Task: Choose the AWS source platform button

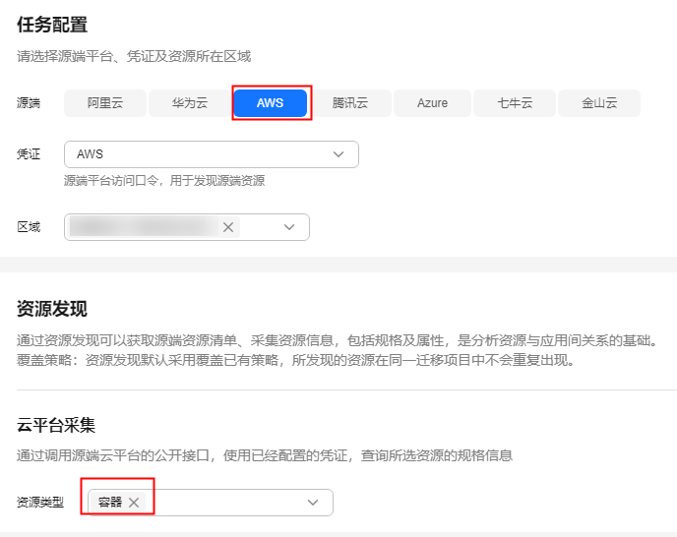Action: coord(271,103)
